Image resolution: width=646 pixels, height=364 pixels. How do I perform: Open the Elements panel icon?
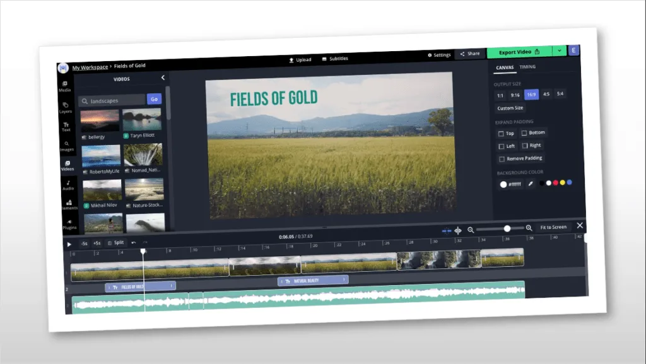pyautogui.click(x=69, y=204)
